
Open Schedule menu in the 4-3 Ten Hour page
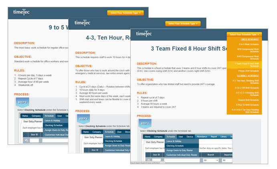pyautogui.click(x=109, y=132)
